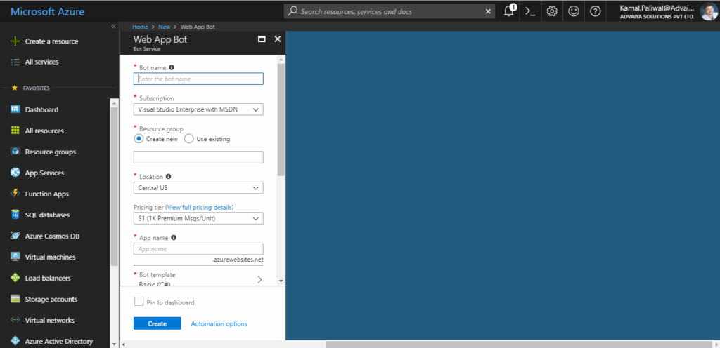Click inside the Bot name field
The width and height of the screenshot is (720, 348).
198,79
